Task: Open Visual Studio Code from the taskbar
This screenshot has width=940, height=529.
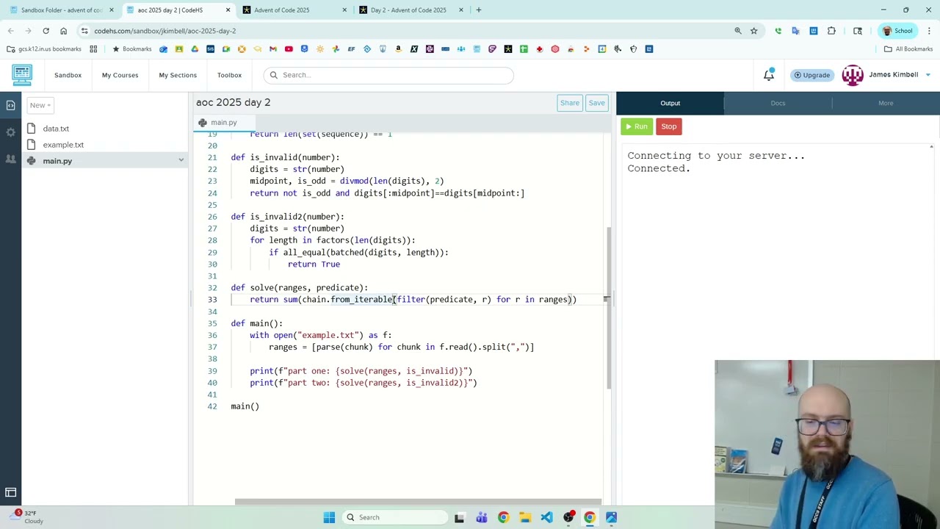Action: click(x=546, y=517)
